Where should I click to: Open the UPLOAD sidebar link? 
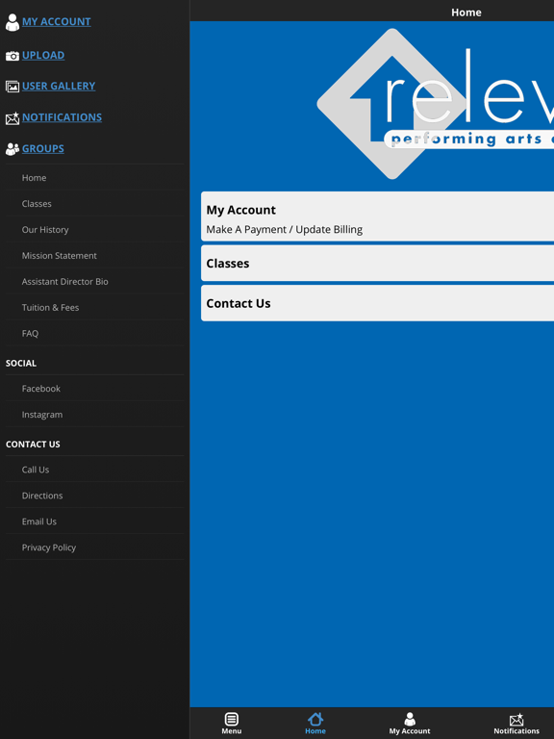[x=43, y=55]
